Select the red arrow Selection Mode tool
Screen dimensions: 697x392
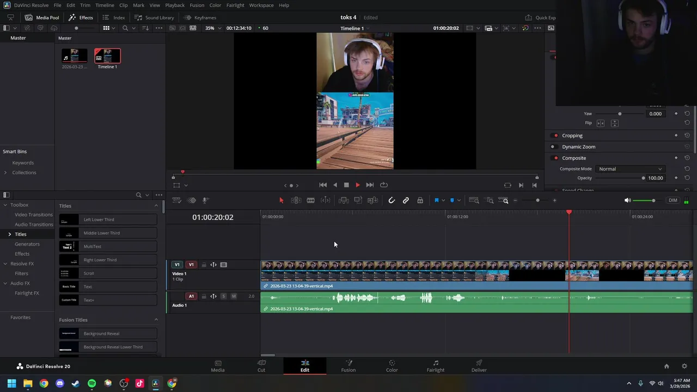[x=281, y=200]
